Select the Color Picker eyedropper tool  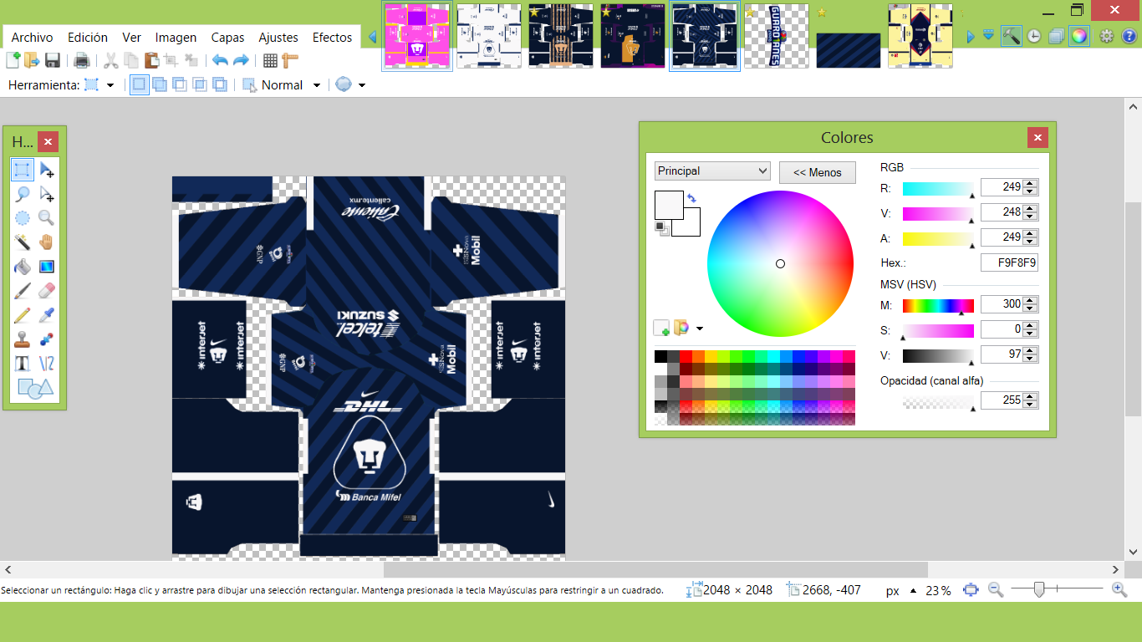click(47, 315)
